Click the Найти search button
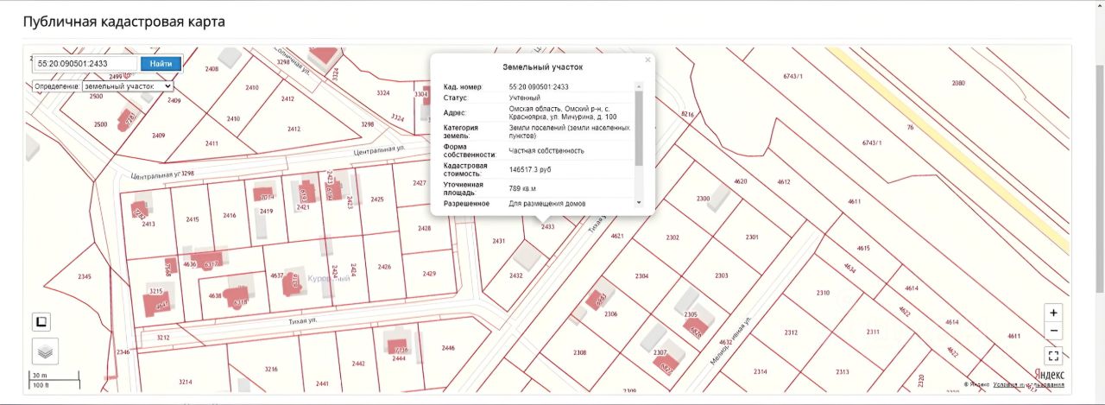Viewport: 1105px width, 405px height. pos(161,63)
